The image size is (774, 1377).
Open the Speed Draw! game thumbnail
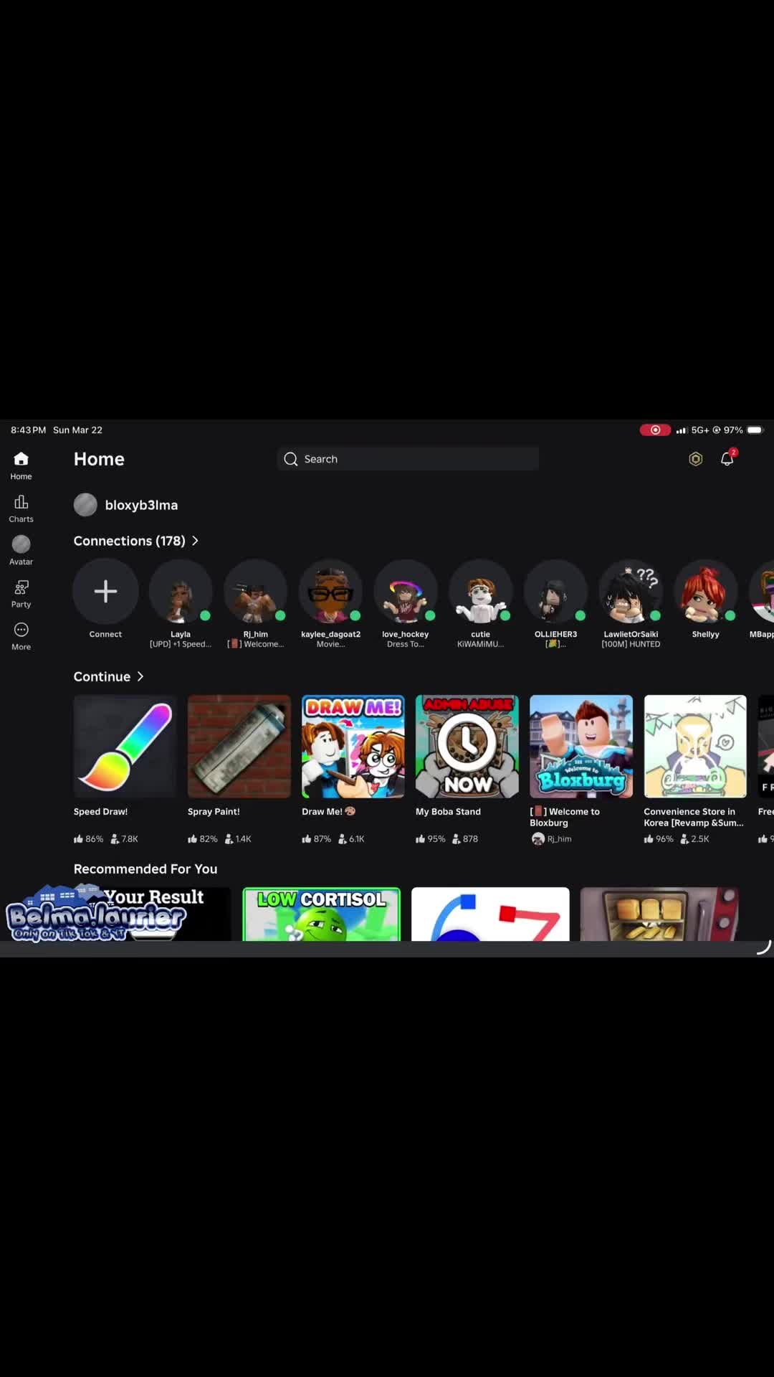125,747
